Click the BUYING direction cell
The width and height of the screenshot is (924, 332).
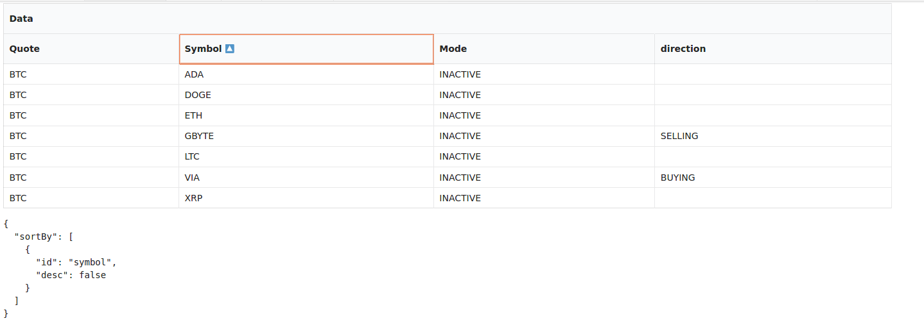[773, 178]
